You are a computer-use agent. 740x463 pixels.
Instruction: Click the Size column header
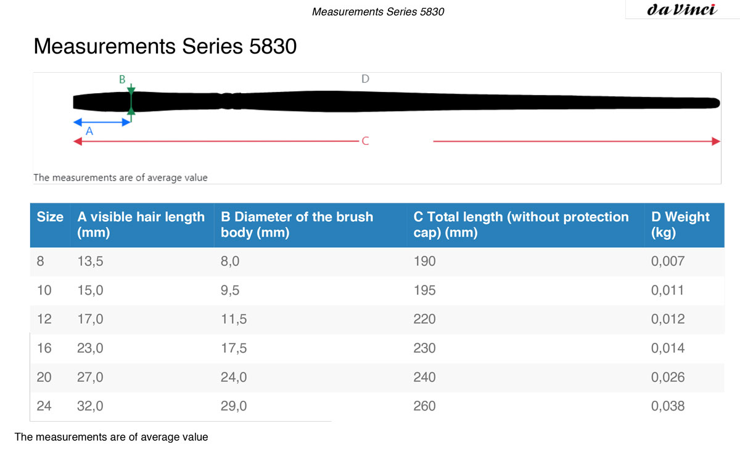[x=50, y=217]
